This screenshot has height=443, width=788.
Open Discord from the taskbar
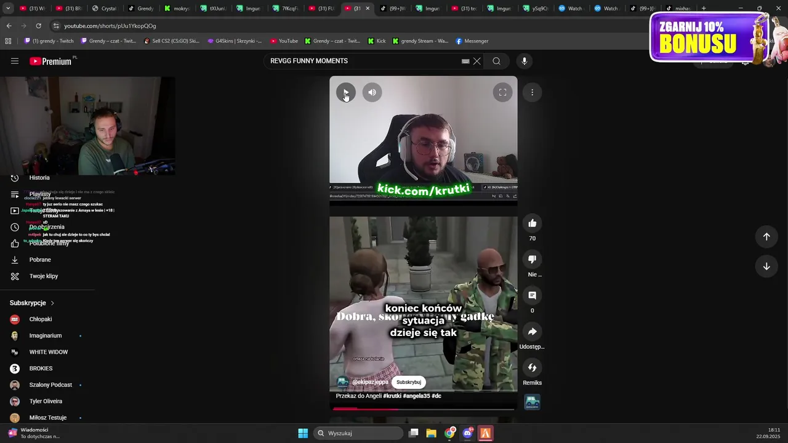pos(467,433)
